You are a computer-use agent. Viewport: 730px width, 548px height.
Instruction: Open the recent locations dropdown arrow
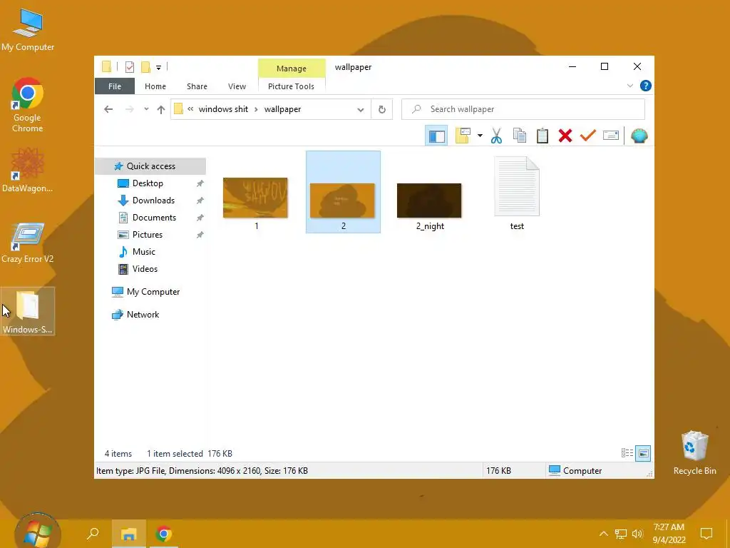(146, 109)
